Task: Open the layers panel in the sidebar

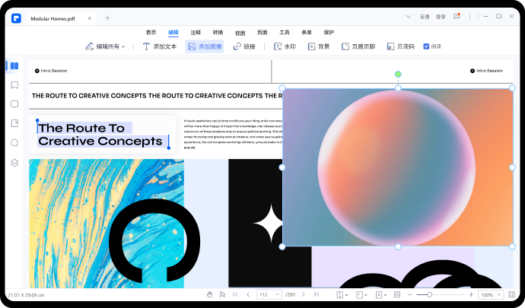Action: click(x=14, y=163)
